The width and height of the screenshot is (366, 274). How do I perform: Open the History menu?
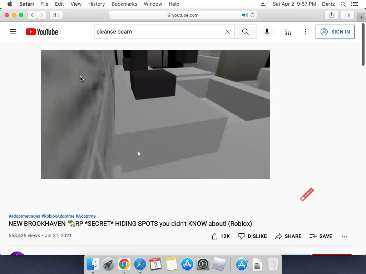tap(97, 4)
